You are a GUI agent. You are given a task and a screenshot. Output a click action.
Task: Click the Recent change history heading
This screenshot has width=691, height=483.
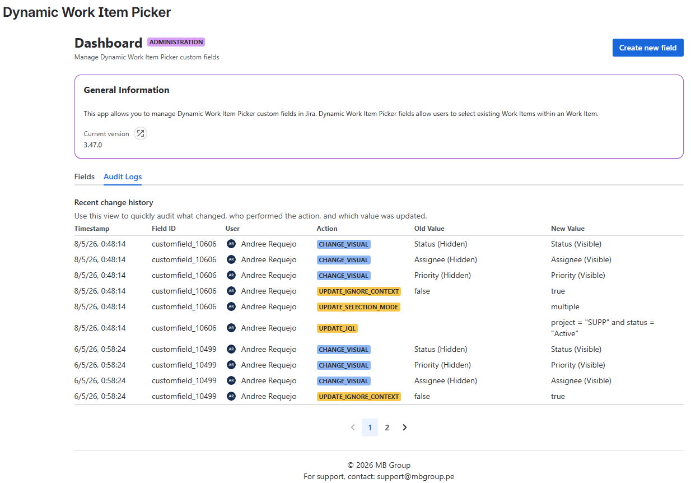(x=114, y=202)
